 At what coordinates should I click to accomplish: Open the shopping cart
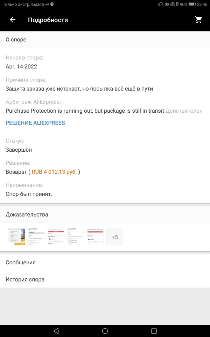click(x=199, y=20)
